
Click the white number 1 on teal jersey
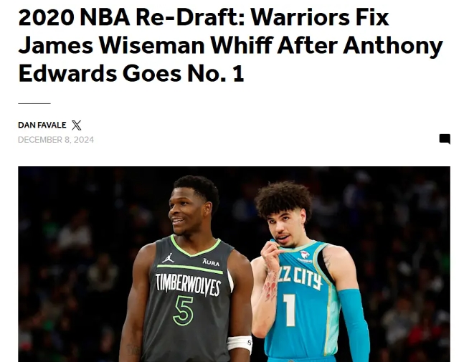click(x=290, y=310)
